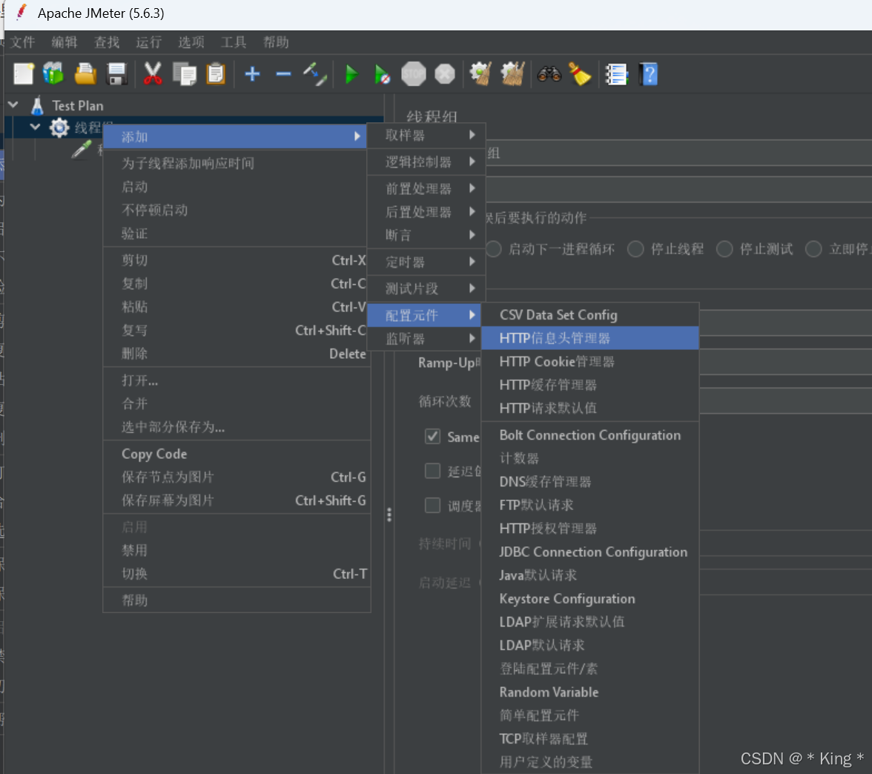The image size is (872, 774).
Task: Expand the 后置处理器 submenu
Action: 426,212
